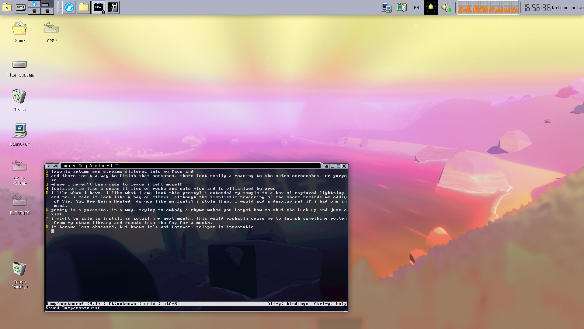The width and height of the screenshot is (584, 329).
Task: Toggle the stick/pin button on terminal titlebar
Action: [x=55, y=166]
